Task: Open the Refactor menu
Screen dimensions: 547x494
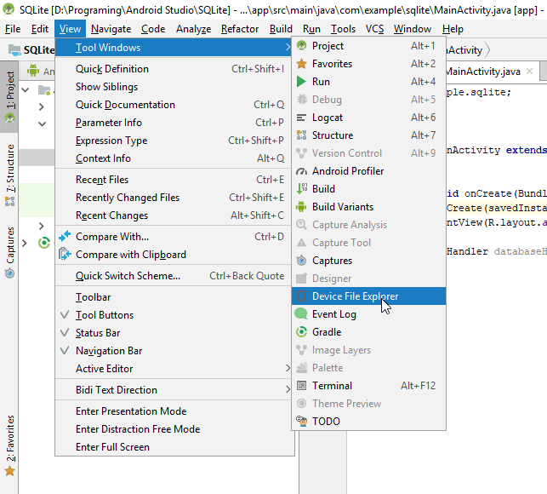Action: click(x=240, y=29)
